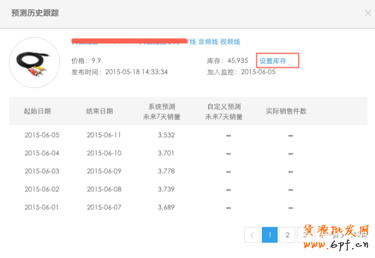
Task: Click the 库存 value 45,935
Action: pyautogui.click(x=238, y=61)
